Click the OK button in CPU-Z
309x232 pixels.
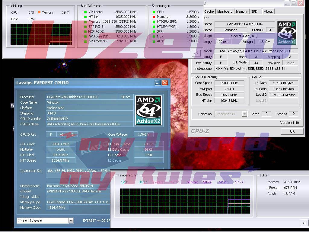tap(292, 131)
